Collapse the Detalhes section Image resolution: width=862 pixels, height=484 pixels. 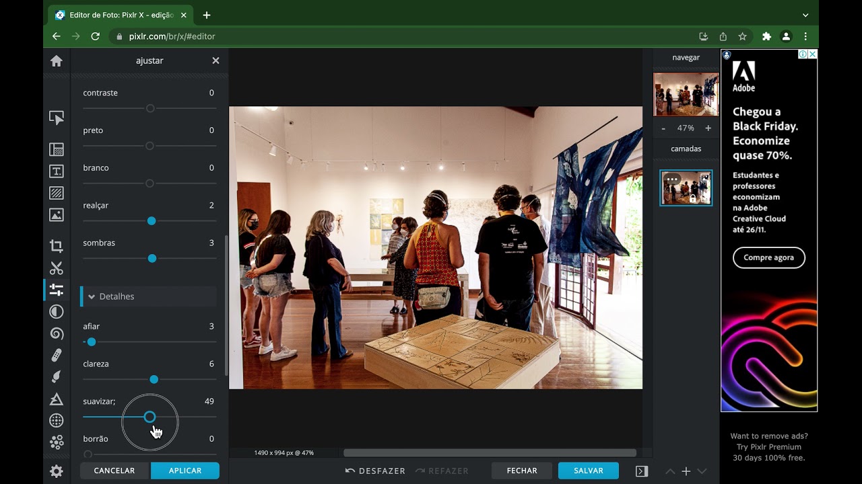tap(92, 296)
